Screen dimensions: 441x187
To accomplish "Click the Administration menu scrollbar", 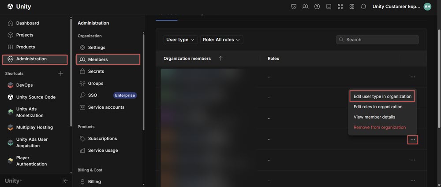I will [143, 82].
